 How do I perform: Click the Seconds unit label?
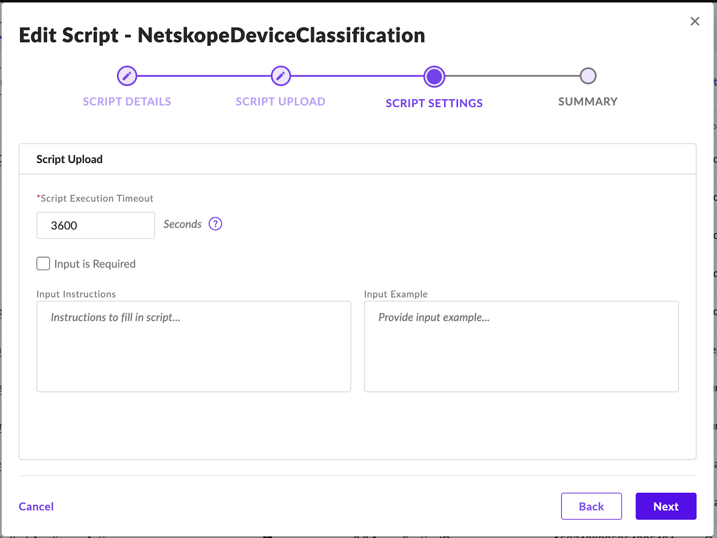pyautogui.click(x=182, y=224)
